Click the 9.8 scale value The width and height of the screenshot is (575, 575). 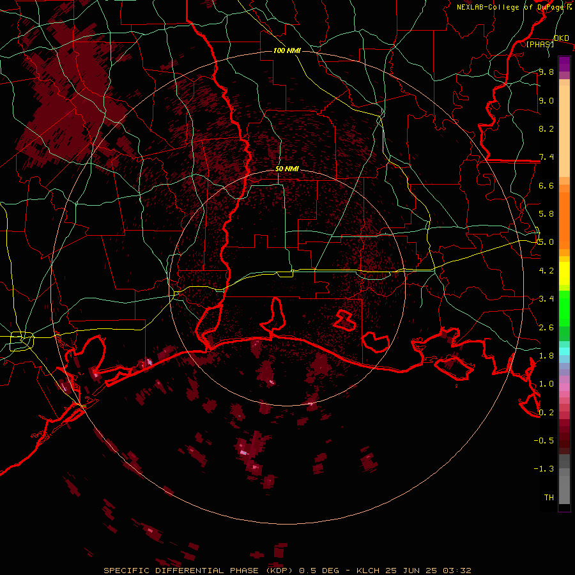pos(546,72)
